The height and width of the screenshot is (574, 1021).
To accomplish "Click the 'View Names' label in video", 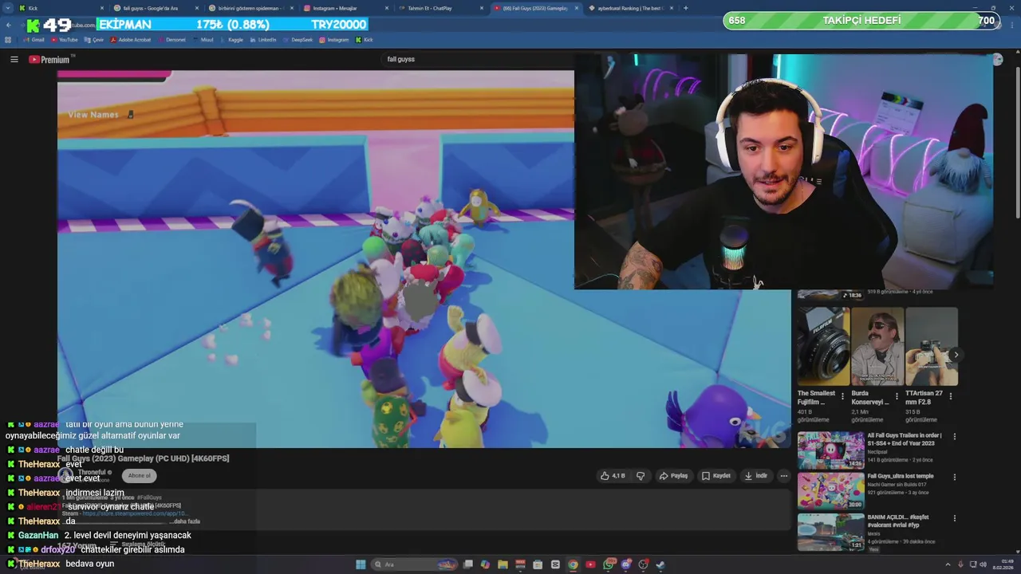I will (x=93, y=115).
